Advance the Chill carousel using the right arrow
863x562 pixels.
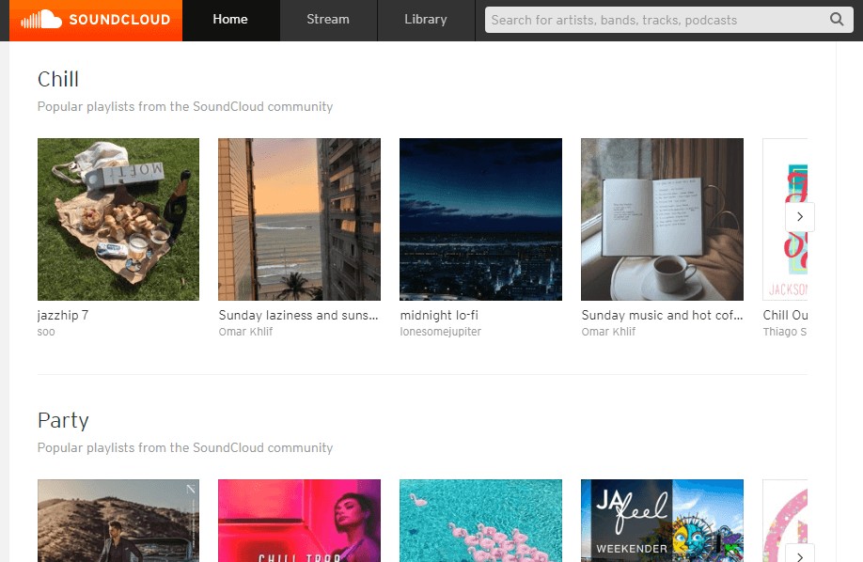pyautogui.click(x=800, y=216)
